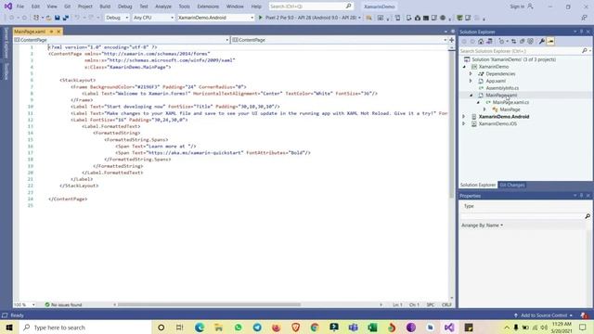This screenshot has height=334, width=594.
Task: Click the Pending Changes Filter icon
Action: pyautogui.click(x=501, y=41)
